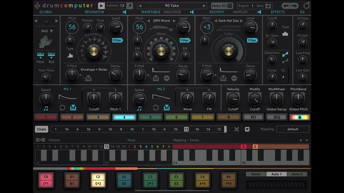This screenshot has height=193, width=344.
Task: Open the Mapping default dropdown
Action: coord(293,129)
